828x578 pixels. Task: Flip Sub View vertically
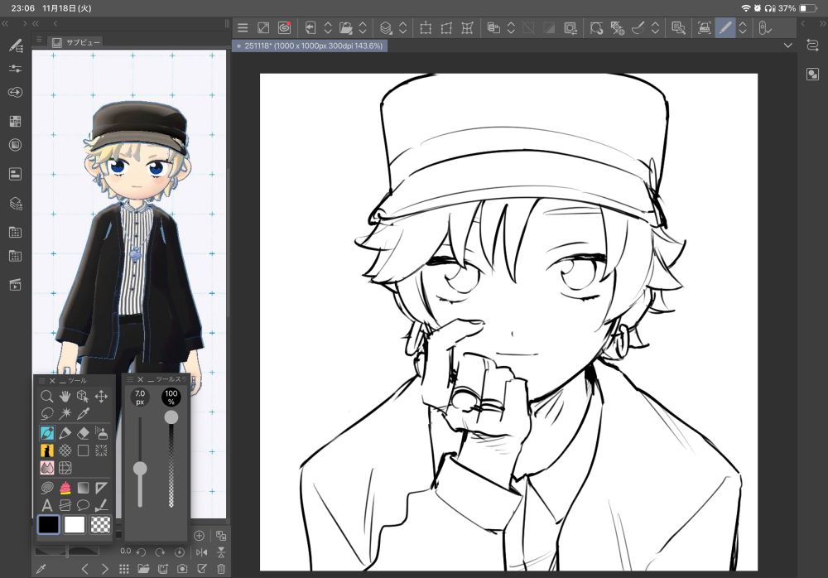(221, 552)
